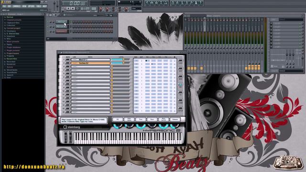
Task: Expand the Packs folder
Action: pos(9,44)
